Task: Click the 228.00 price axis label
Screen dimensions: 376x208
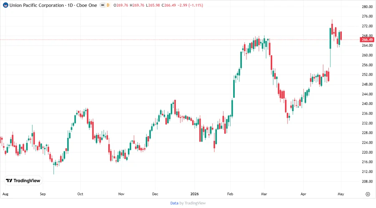Action: coord(367,133)
